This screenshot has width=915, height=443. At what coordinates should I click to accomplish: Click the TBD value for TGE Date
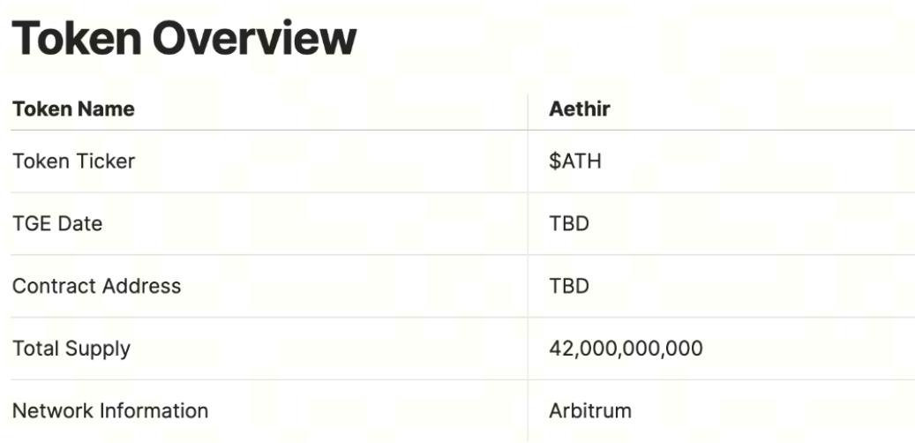[x=569, y=223]
